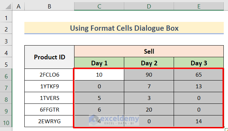Select column D header

tap(149, 6)
